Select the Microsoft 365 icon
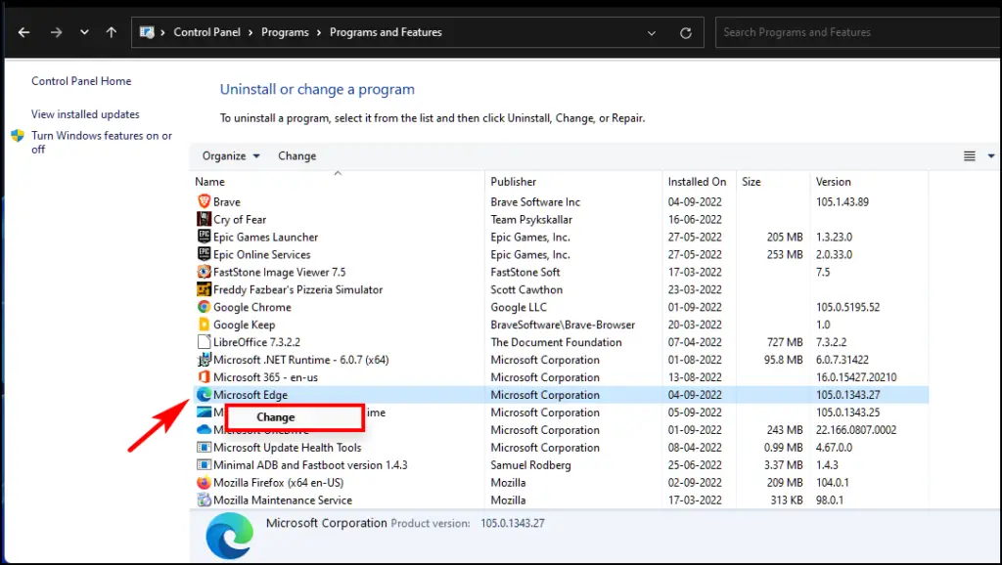Image resolution: width=1002 pixels, height=565 pixels. click(204, 376)
